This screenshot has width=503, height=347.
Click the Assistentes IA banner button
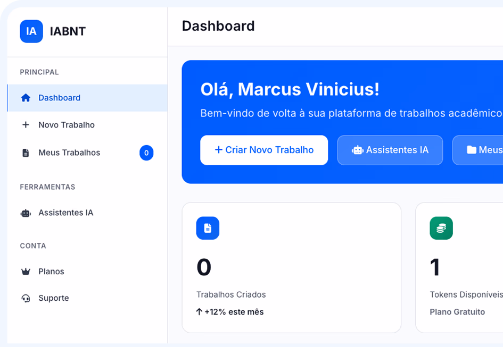coord(390,150)
